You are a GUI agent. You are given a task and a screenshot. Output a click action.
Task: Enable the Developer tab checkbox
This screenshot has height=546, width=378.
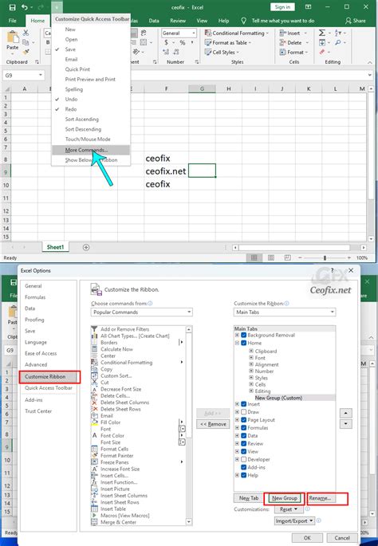(x=243, y=459)
